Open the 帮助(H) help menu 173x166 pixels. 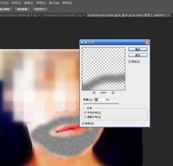[x=67, y=3]
